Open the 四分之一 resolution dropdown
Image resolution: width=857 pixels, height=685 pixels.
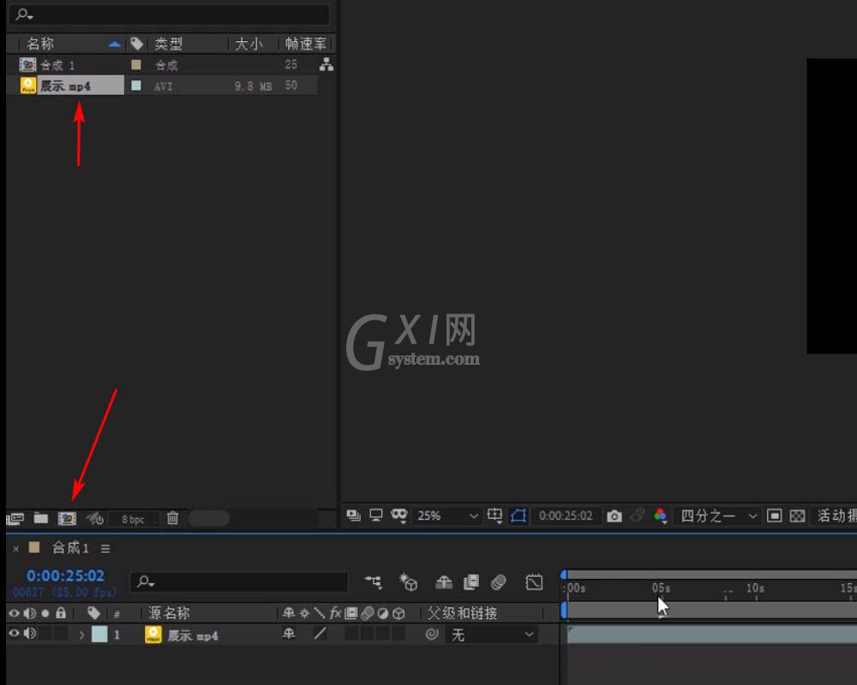[719, 515]
